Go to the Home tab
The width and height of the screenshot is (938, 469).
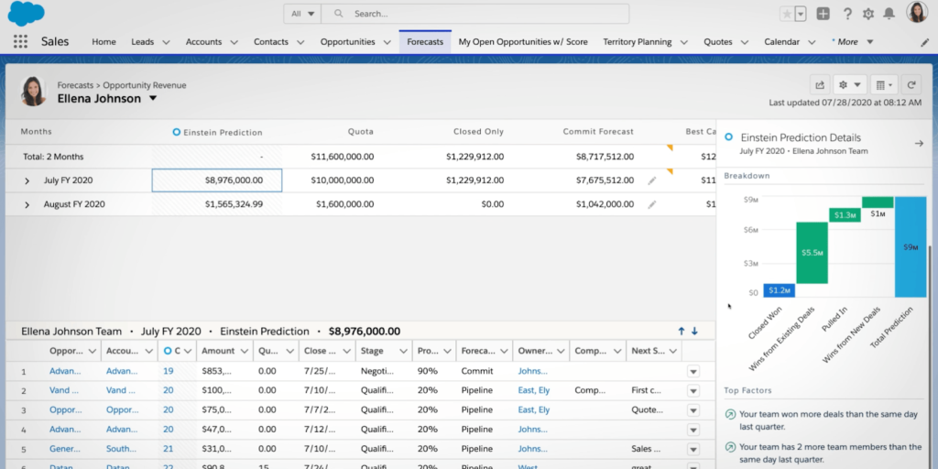104,42
